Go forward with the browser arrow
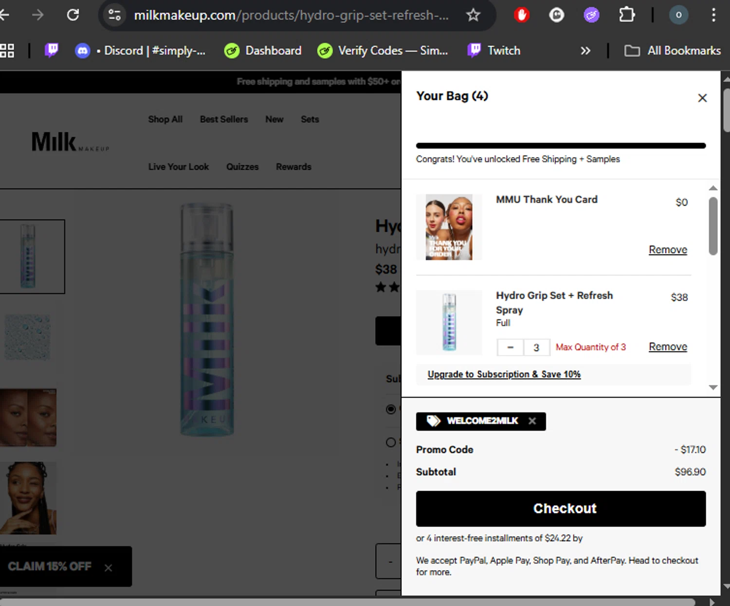 coord(37,15)
